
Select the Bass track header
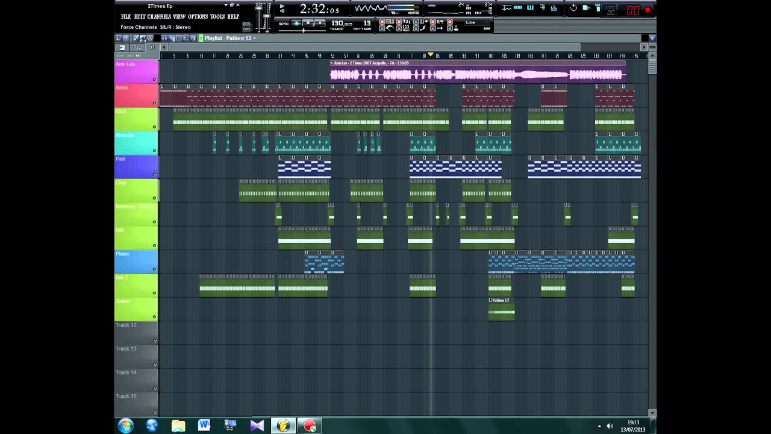[x=136, y=95]
